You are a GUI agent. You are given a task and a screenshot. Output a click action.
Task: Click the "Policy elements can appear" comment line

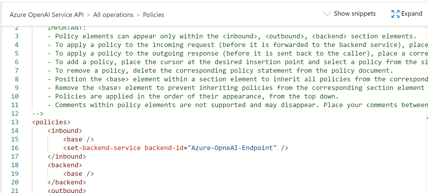tap(232, 36)
